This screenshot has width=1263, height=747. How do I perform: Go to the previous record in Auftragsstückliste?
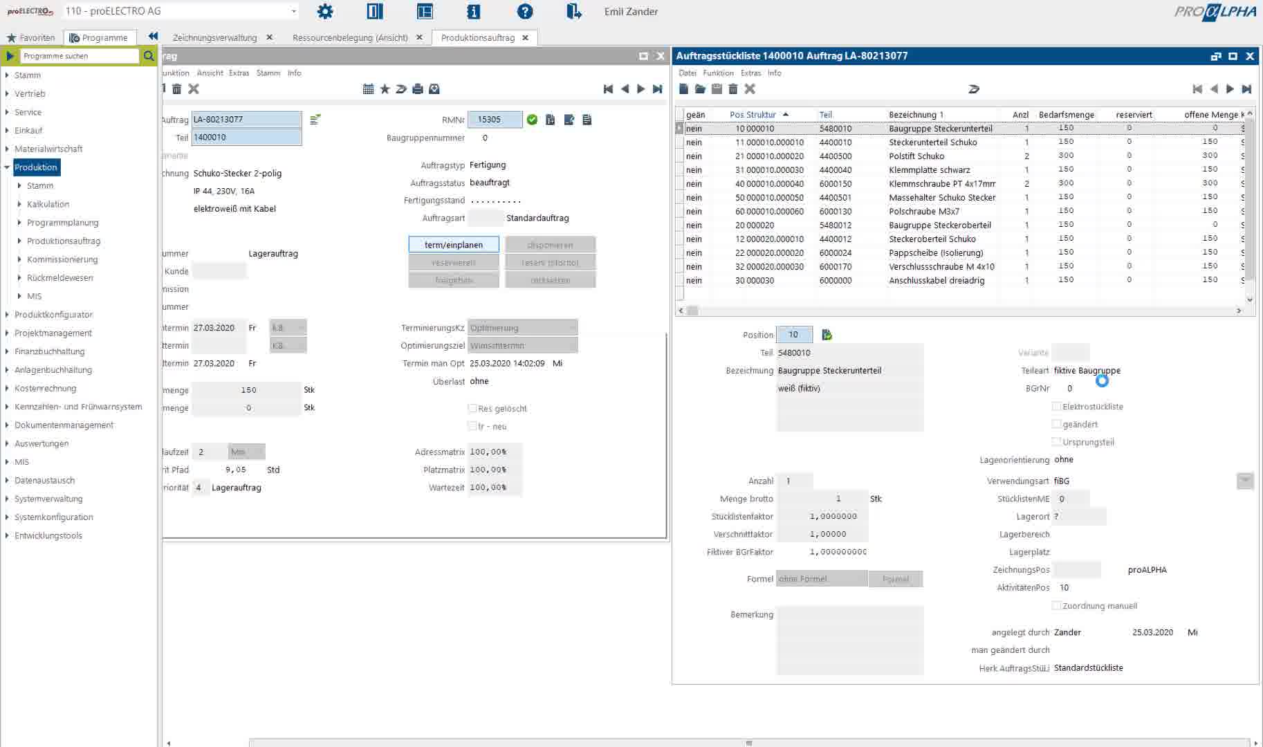[x=1214, y=89]
